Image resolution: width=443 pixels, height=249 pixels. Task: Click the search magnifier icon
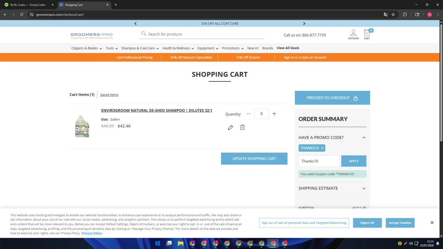pos(144,34)
